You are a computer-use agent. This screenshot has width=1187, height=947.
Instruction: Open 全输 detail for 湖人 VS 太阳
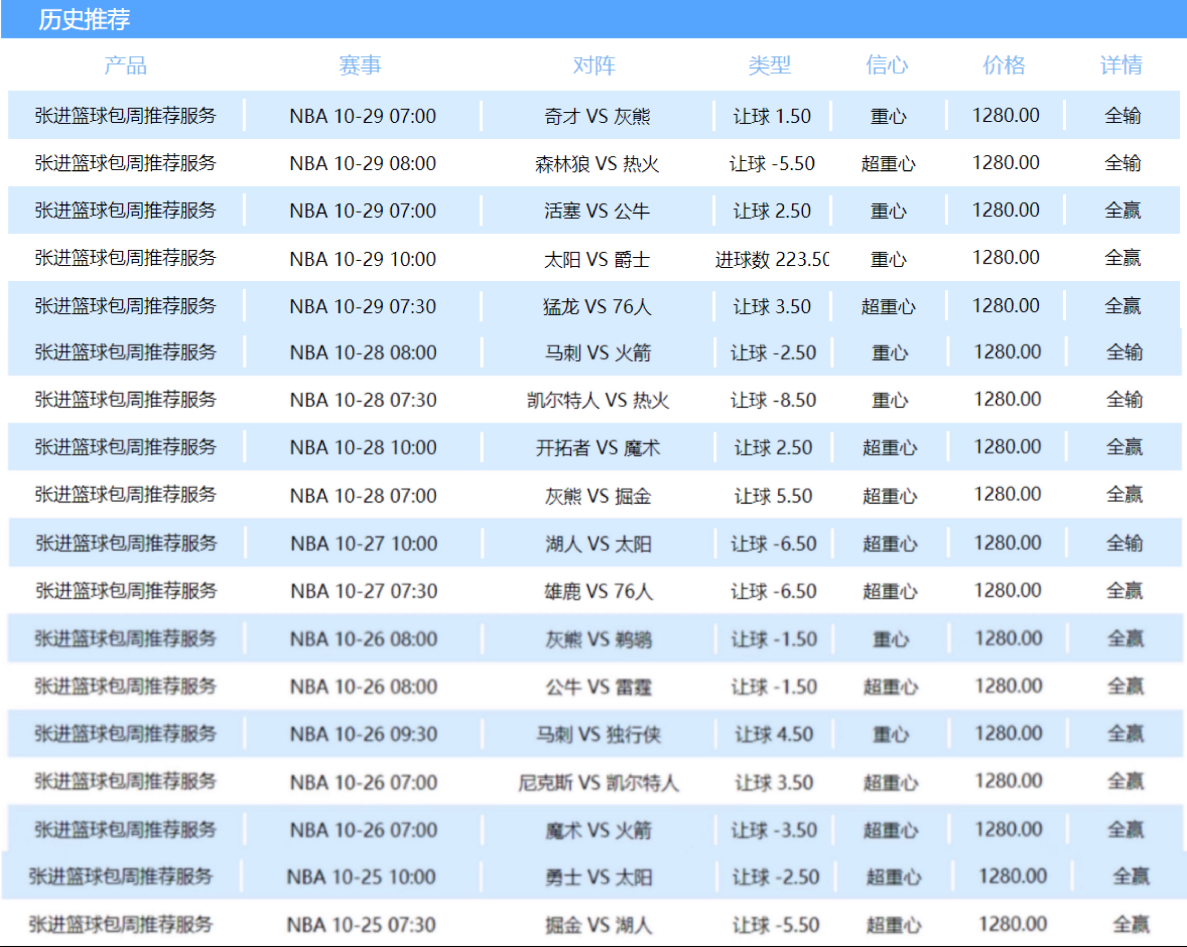coord(1125,543)
